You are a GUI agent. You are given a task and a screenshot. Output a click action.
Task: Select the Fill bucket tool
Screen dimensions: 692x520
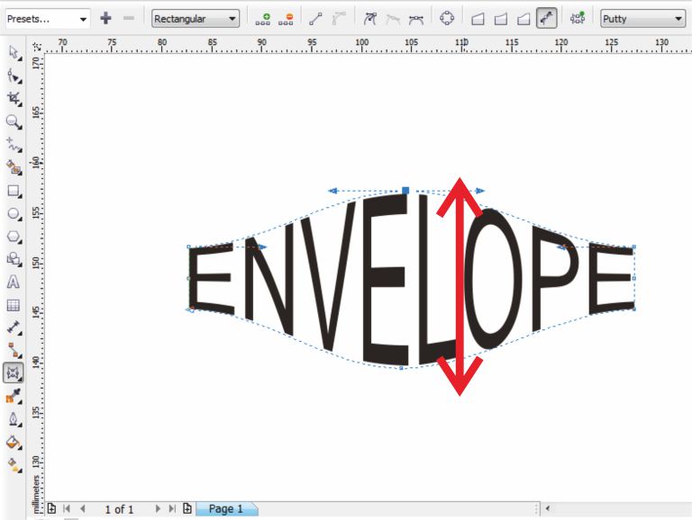[x=14, y=442]
